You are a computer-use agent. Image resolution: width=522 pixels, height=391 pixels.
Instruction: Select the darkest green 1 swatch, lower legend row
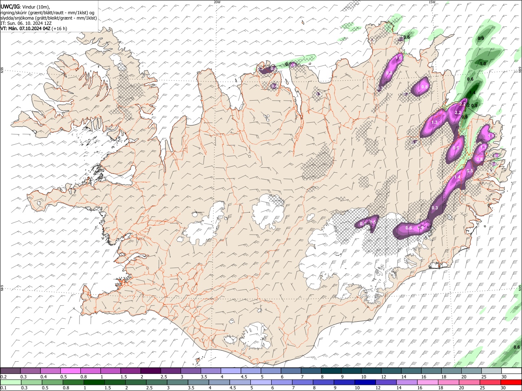[94, 382]
